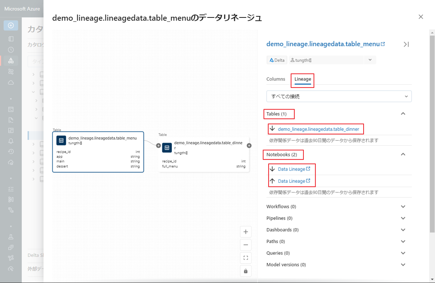Expand upstream plus on table_dinner node left
This screenshot has width=435, height=283.
click(x=158, y=145)
